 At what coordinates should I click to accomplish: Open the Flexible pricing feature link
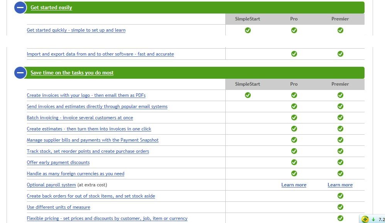107,218
